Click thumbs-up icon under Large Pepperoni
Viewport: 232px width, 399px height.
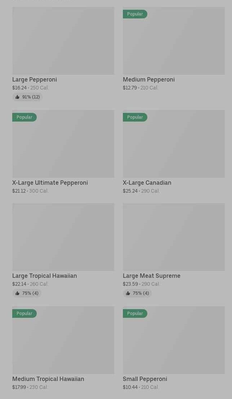tap(17, 97)
